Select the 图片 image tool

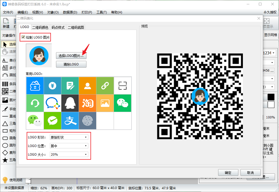(9, 100)
